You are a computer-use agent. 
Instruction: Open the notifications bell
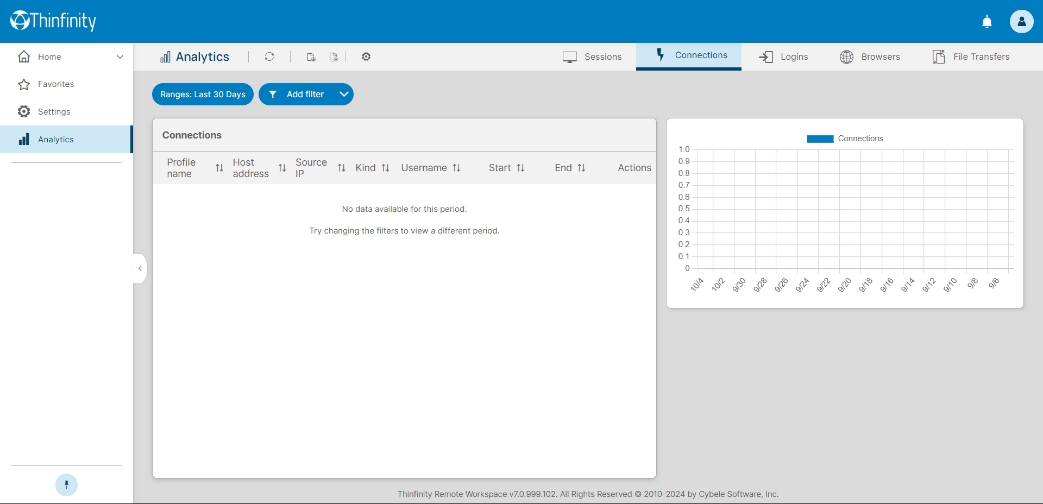point(987,22)
